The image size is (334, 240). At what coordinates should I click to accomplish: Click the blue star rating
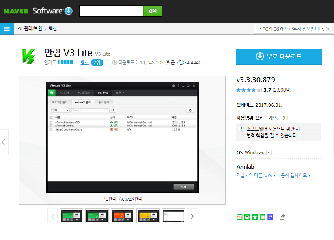pos(249,90)
